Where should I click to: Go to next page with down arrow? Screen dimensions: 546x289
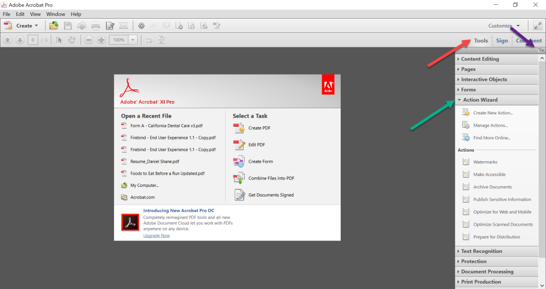(x=20, y=40)
